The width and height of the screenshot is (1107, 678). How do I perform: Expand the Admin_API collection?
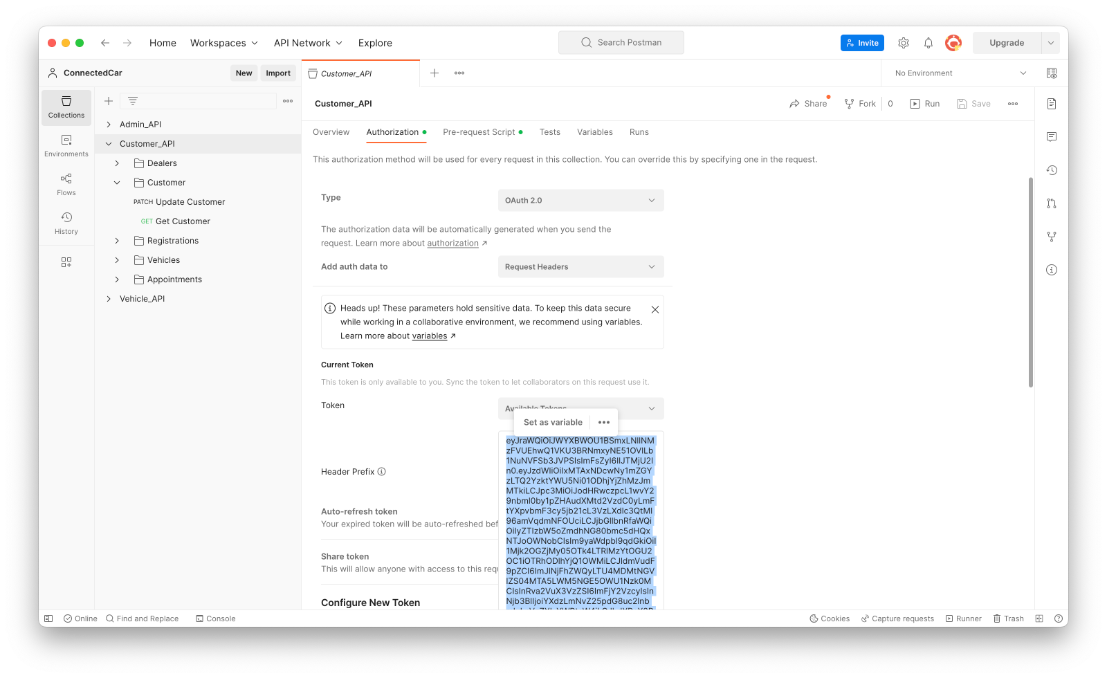(109, 125)
